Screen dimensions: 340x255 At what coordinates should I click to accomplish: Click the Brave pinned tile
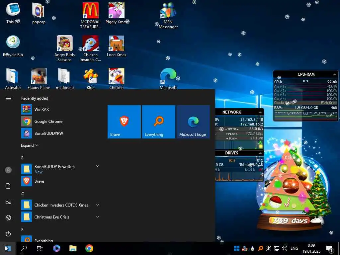pos(124,122)
